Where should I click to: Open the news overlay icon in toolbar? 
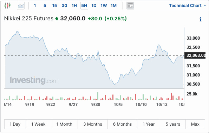coord(130,6)
